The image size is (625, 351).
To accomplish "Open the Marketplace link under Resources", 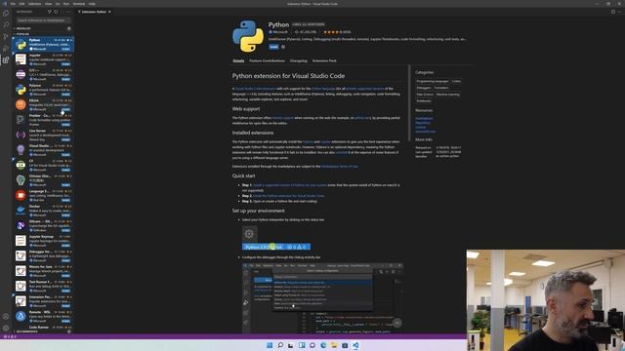I will click(x=424, y=118).
